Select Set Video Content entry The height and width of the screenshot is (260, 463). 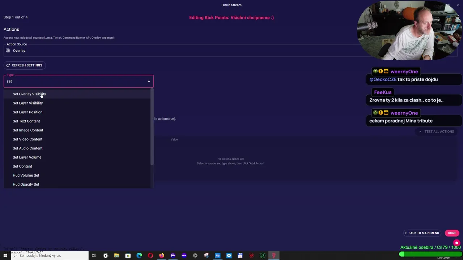[x=27, y=139]
